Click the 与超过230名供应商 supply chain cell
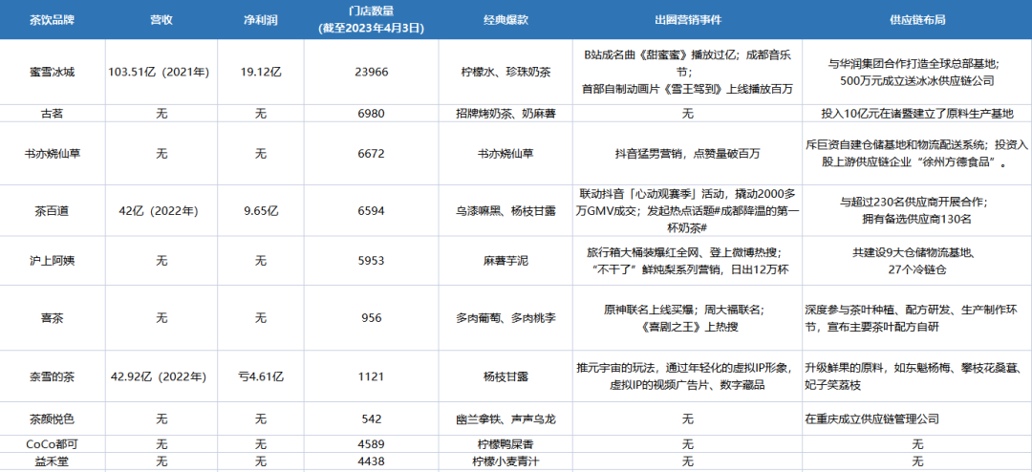The width and height of the screenshot is (1032, 472). (917, 210)
